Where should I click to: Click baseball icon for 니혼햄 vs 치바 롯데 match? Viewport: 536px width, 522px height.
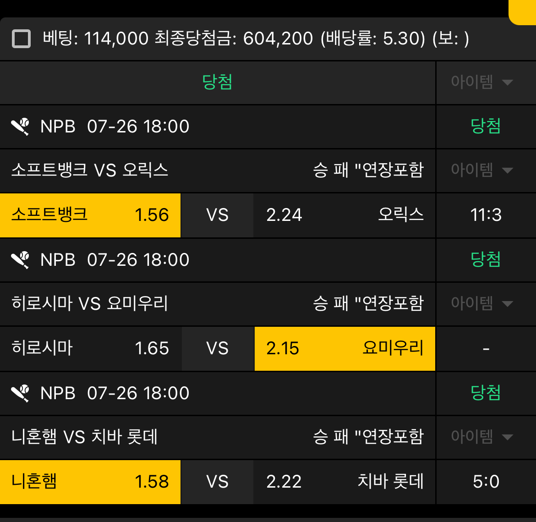[20, 393]
